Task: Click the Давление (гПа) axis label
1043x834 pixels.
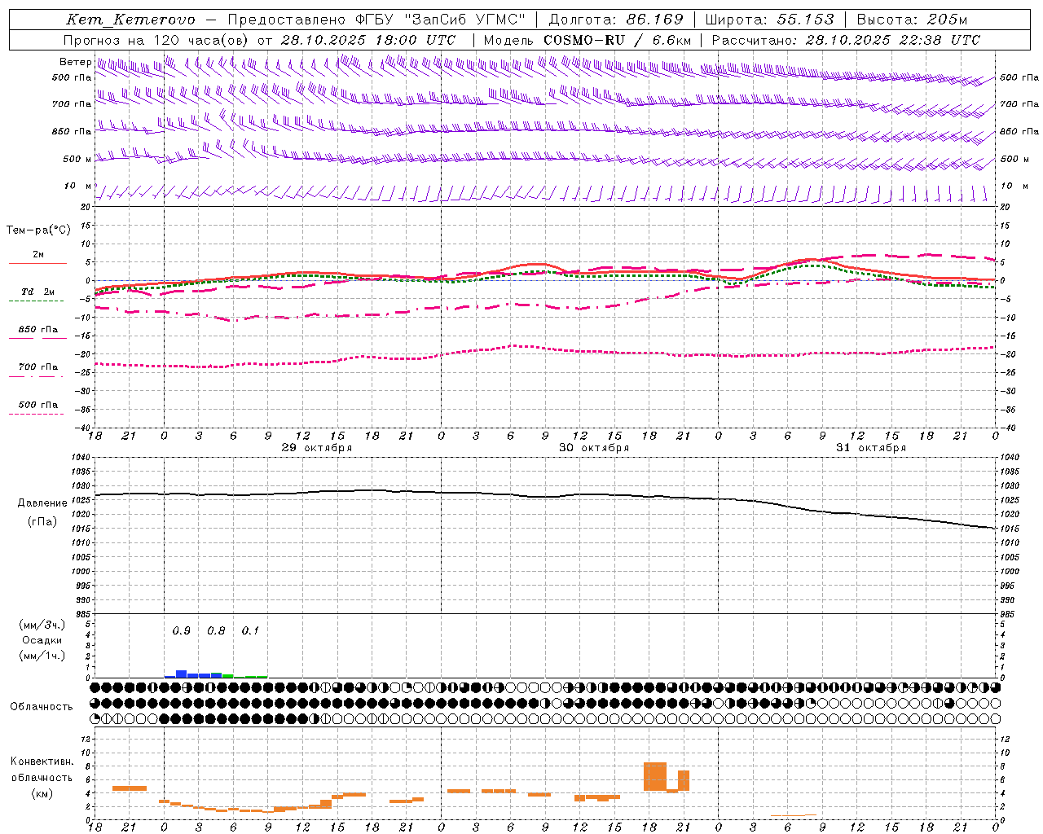Action: (x=42, y=512)
